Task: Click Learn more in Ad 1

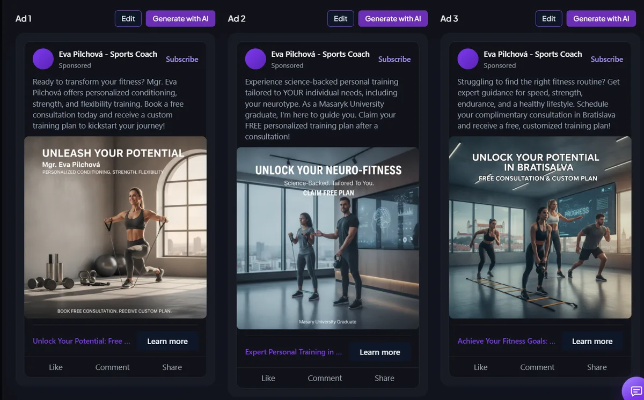Action: point(167,341)
